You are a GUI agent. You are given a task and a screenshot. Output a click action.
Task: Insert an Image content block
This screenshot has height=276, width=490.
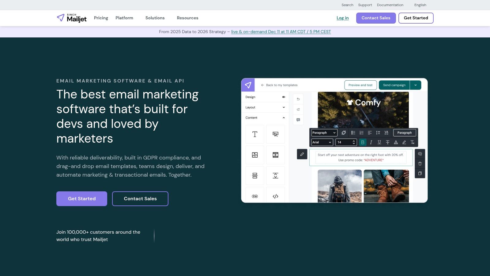(x=254, y=155)
